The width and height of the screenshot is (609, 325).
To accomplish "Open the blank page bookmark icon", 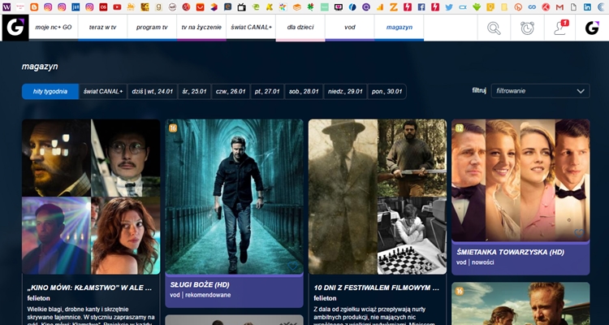I will 573,6.
